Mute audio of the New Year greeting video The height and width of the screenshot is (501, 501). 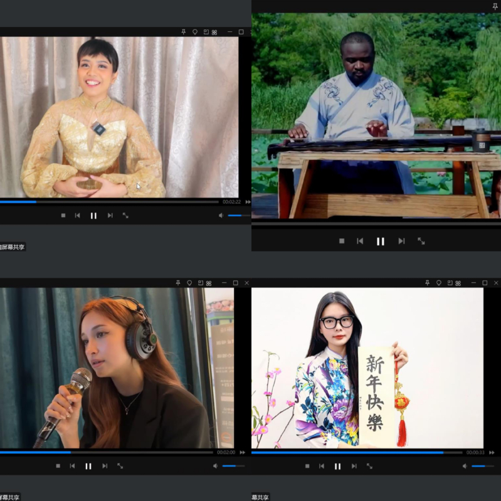(x=465, y=466)
